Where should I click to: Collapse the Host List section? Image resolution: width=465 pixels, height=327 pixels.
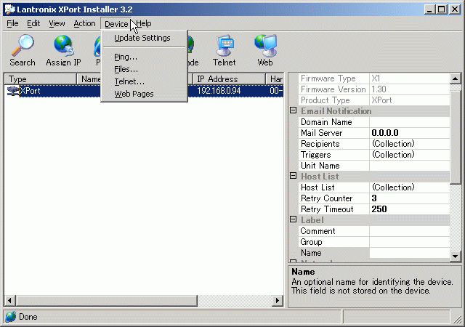pos(293,176)
